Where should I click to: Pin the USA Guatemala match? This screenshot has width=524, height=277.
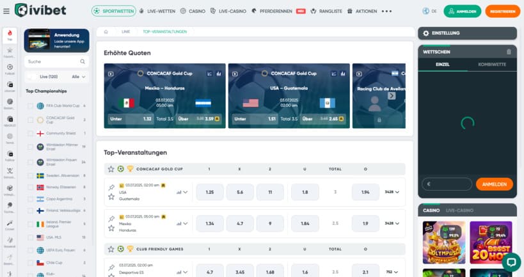[111, 187]
